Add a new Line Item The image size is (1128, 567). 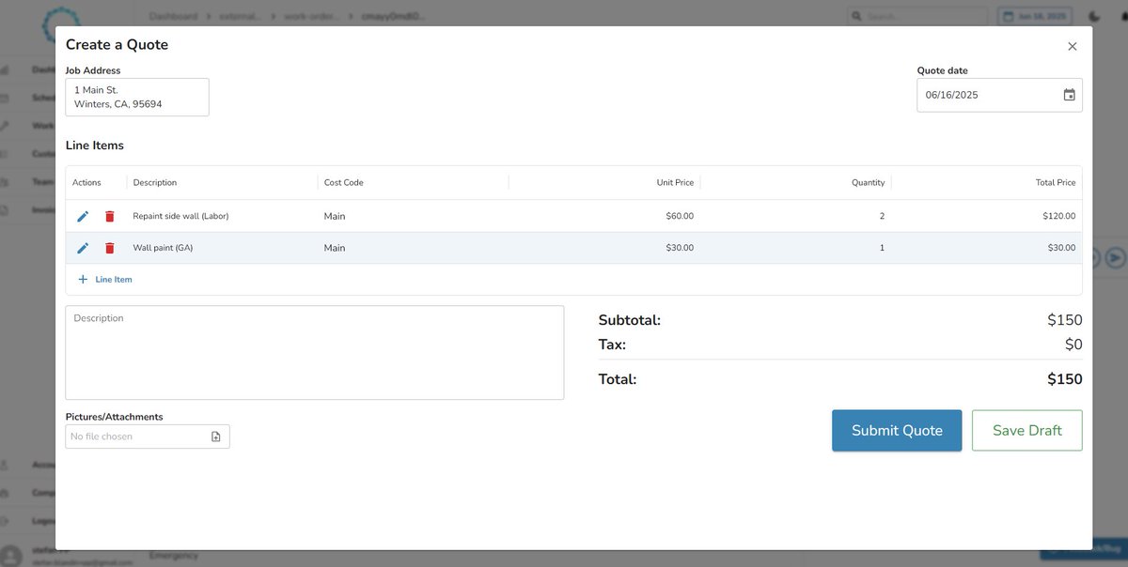105,280
